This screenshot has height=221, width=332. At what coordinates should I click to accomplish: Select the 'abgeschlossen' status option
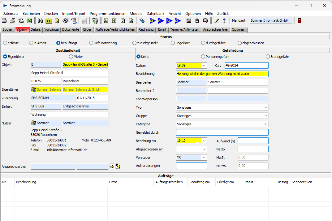(x=239, y=43)
